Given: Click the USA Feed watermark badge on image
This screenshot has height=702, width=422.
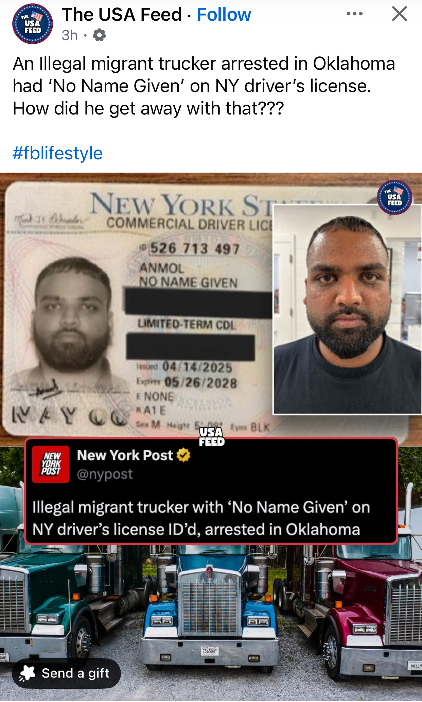Looking at the screenshot, I should (394, 197).
